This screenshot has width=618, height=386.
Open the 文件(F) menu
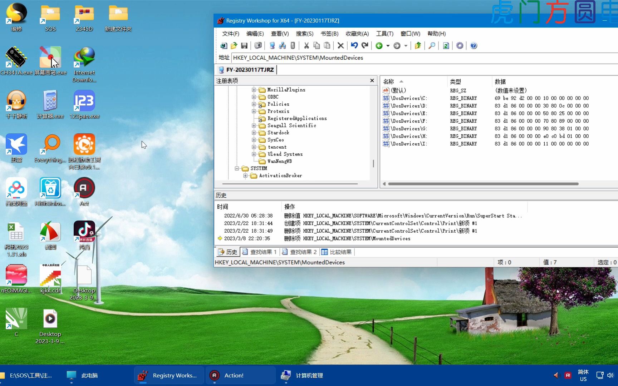[231, 34]
